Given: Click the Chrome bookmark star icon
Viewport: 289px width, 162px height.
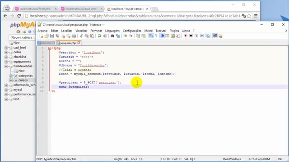Looking at the screenshot, I should coord(249,16).
